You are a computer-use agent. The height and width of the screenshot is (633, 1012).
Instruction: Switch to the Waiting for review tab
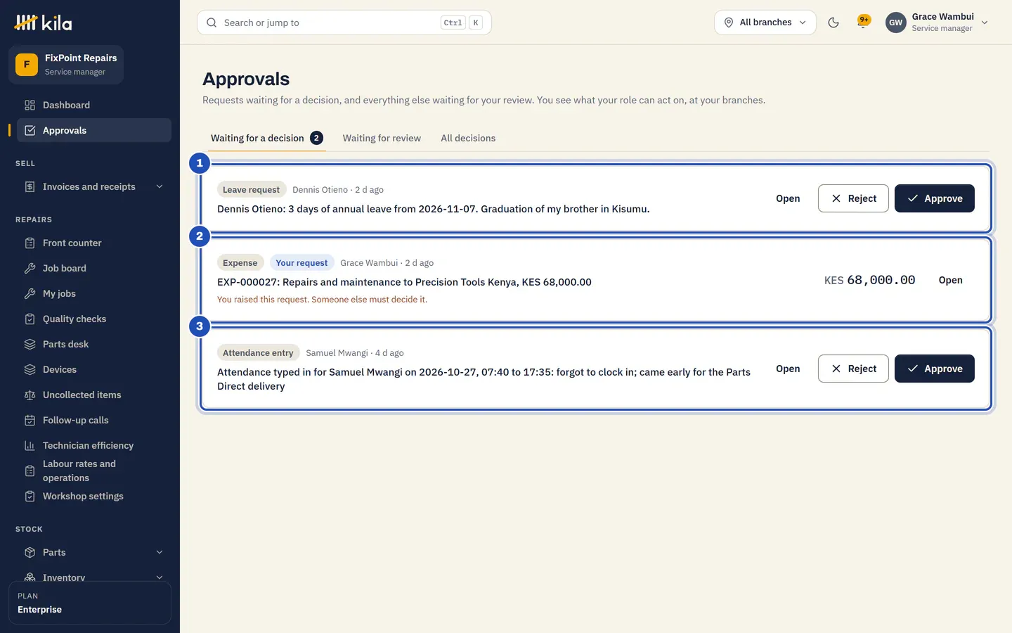382,138
